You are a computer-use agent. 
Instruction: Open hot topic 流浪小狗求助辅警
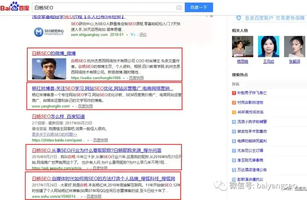[252, 122]
